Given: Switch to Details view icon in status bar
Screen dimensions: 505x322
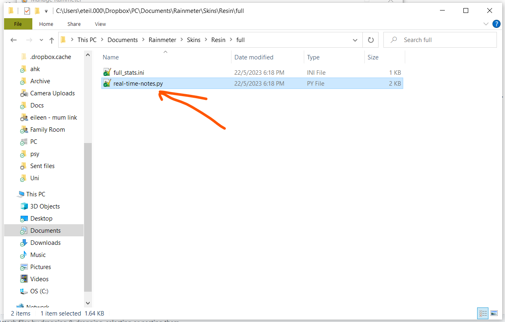Looking at the screenshot, I should [x=483, y=313].
